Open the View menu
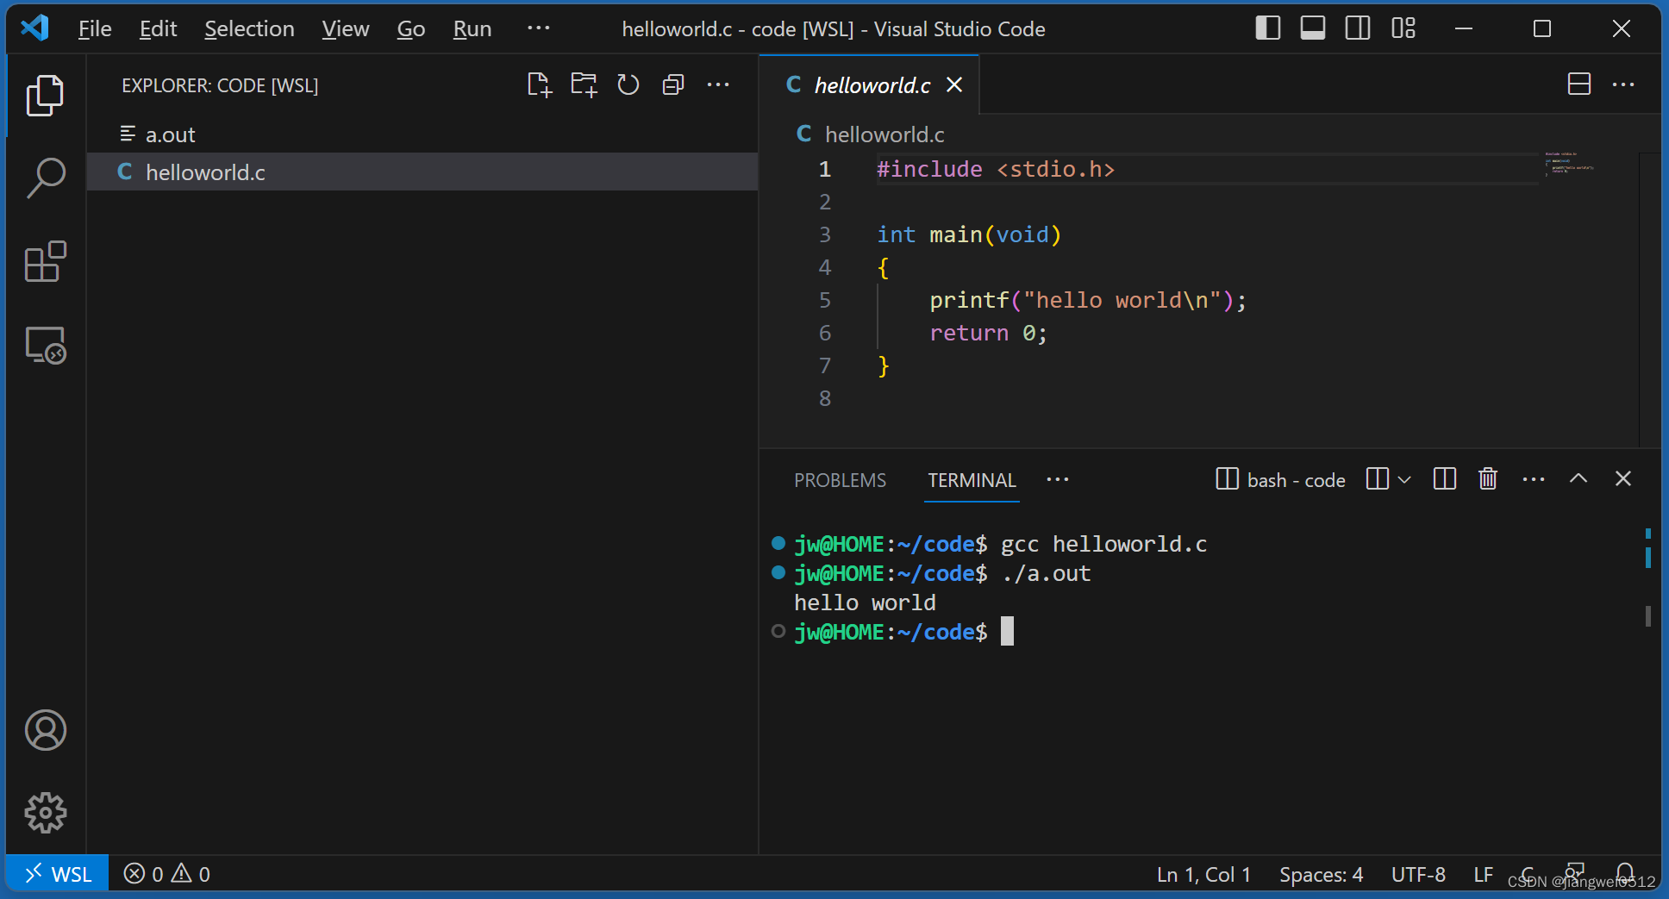The image size is (1669, 899). [345, 28]
